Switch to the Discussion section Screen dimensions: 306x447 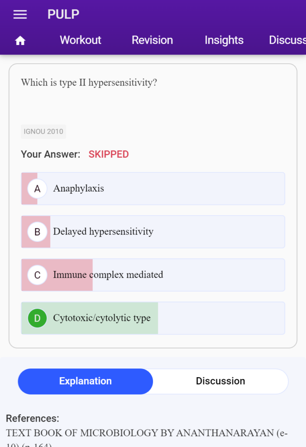(220, 382)
